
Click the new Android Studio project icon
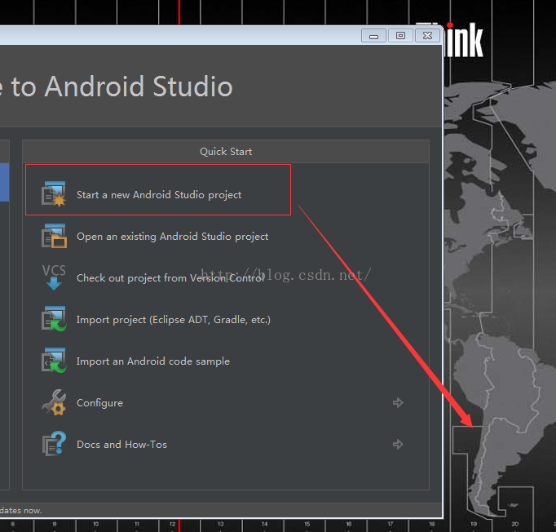click(x=54, y=193)
